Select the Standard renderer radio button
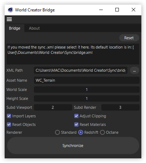 click(57, 132)
